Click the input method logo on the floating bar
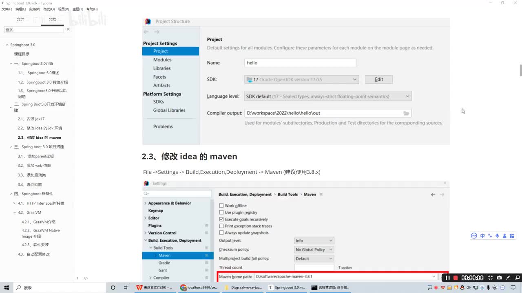The image size is (522, 293). pos(474,236)
